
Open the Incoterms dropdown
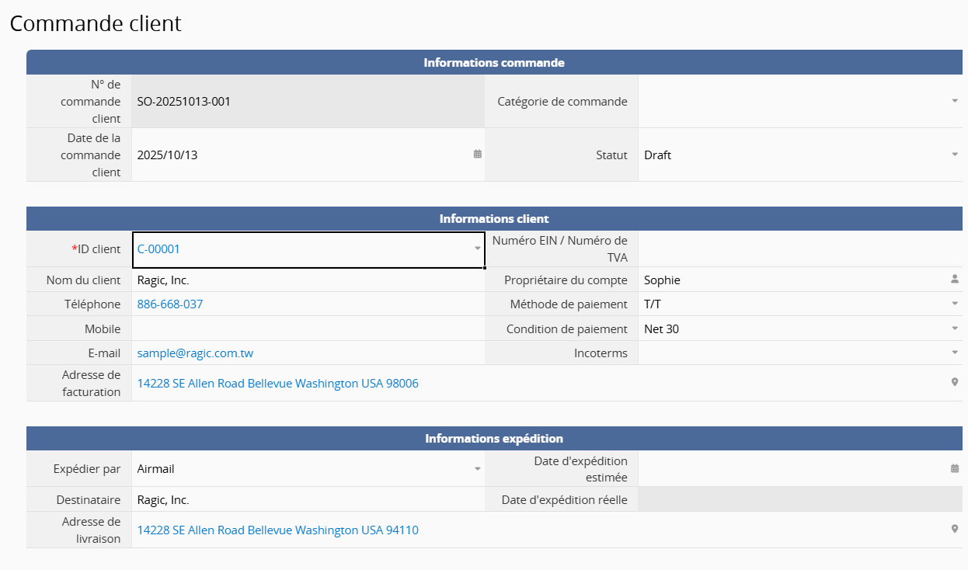pos(955,353)
